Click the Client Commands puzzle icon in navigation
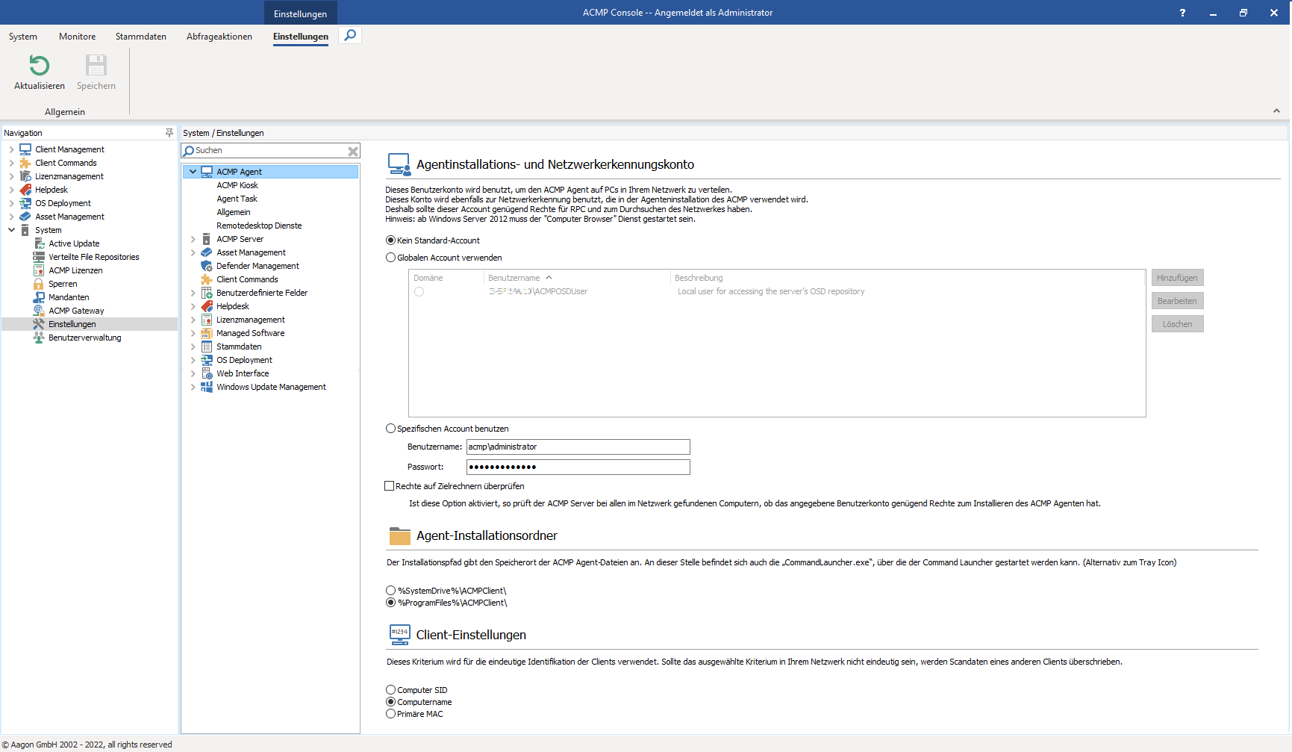The width and height of the screenshot is (1292, 752). point(25,163)
